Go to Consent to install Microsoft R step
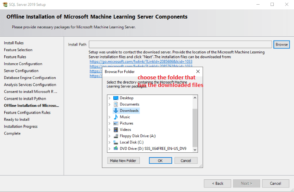Screen dimensions: 294x192 [x=30, y=92]
